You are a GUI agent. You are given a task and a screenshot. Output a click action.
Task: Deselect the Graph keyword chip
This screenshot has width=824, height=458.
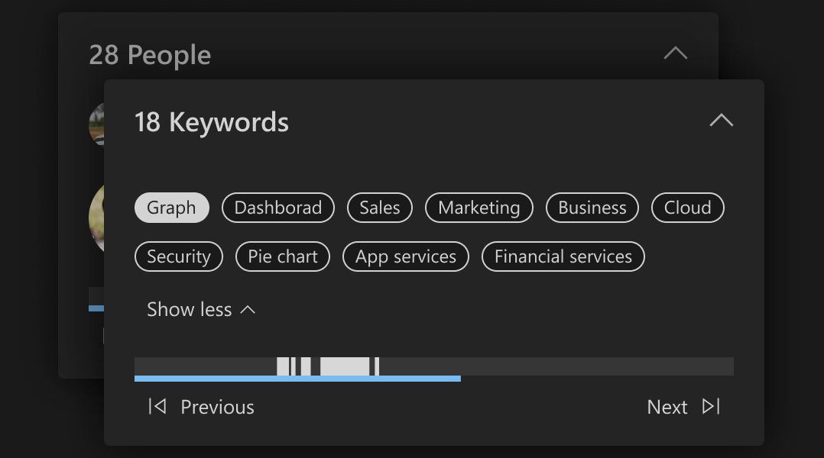point(171,208)
